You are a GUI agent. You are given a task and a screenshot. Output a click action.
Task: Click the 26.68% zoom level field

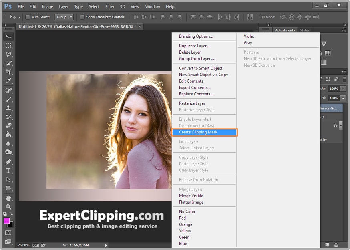pos(23,245)
